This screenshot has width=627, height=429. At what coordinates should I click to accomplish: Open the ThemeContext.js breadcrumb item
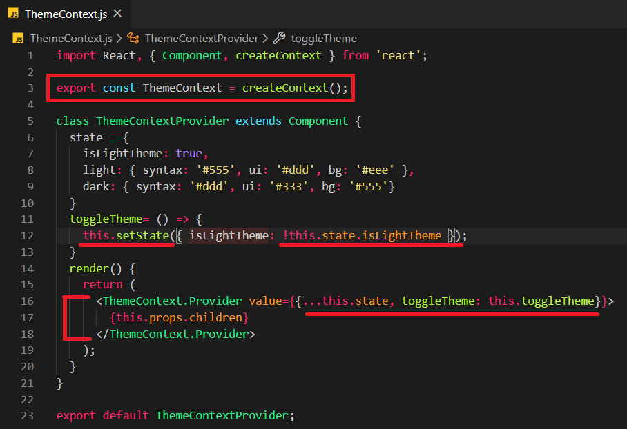click(70, 39)
